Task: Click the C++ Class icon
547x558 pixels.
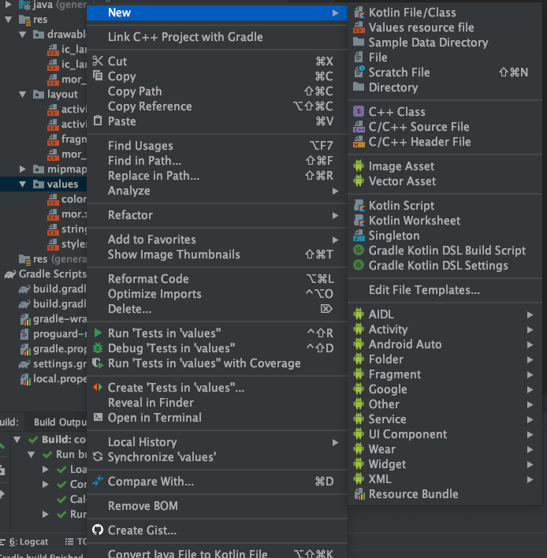Action: [359, 111]
